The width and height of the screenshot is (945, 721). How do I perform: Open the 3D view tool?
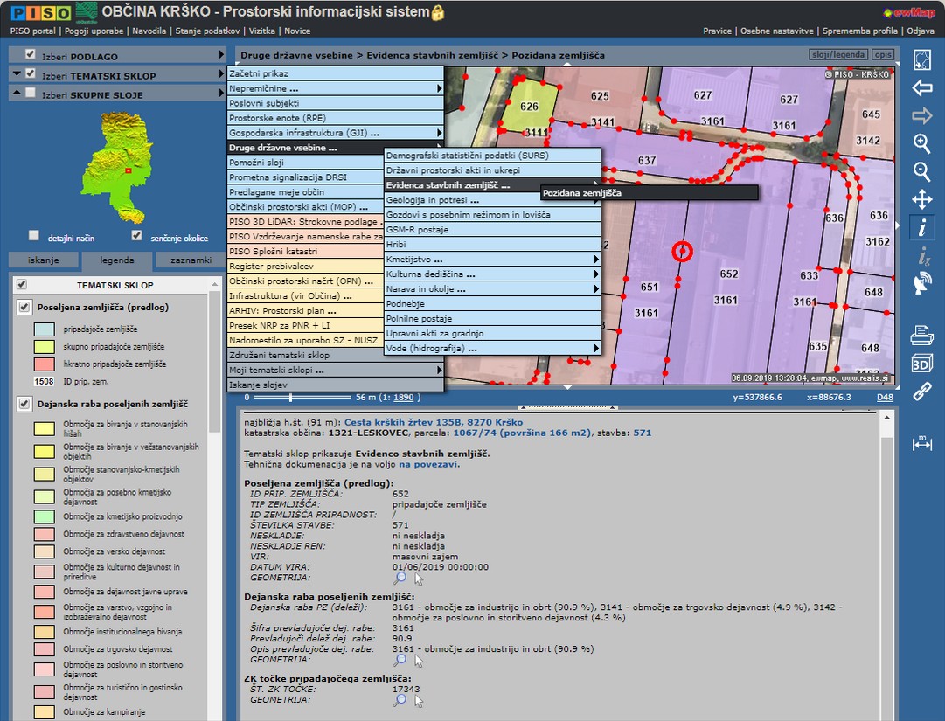point(921,363)
